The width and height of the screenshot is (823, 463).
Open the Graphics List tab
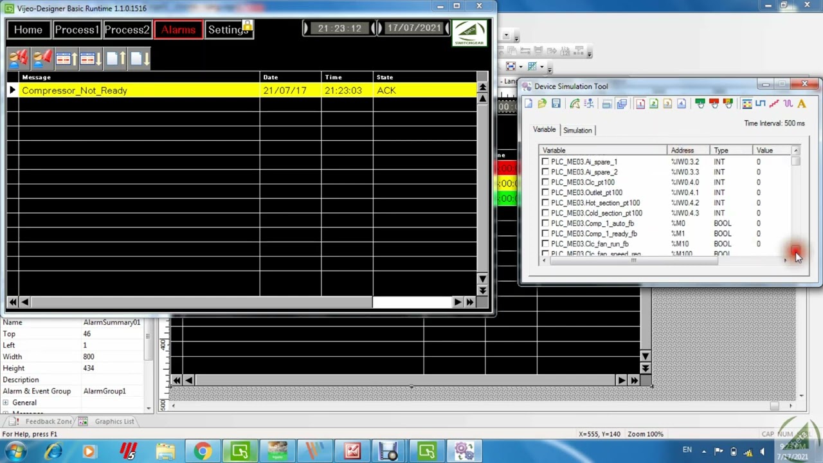[108, 421]
